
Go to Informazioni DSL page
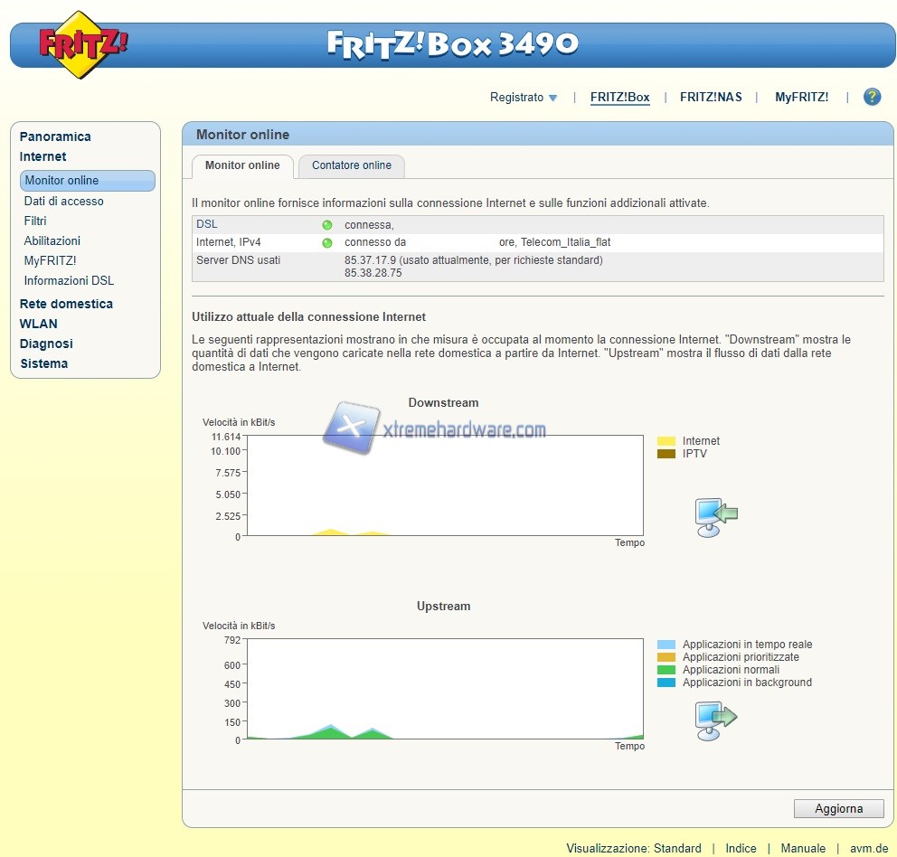point(69,280)
